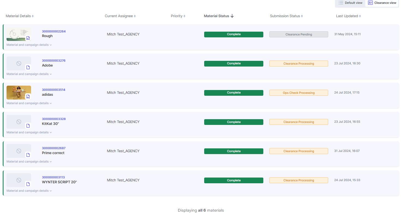Click the document icon on Adobe thumbnail
Viewport: 401px width, 213px height.
coord(28,67)
